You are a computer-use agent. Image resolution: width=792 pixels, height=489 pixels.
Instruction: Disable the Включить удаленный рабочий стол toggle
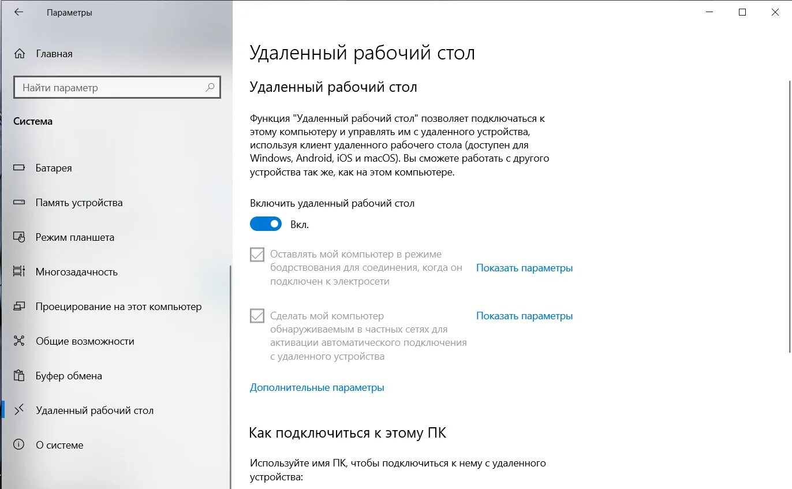click(266, 223)
